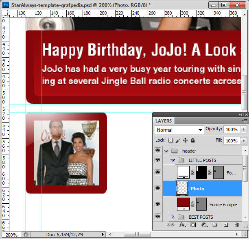Click the Opacity 100% field
Viewport: 249px width, 239px height.
pyautogui.click(x=232, y=129)
